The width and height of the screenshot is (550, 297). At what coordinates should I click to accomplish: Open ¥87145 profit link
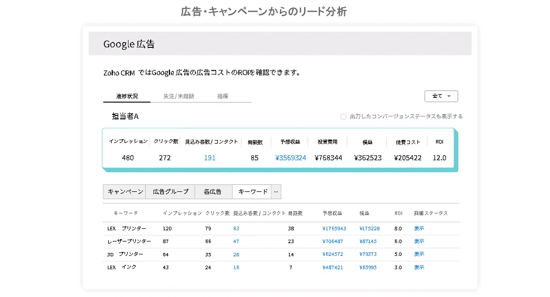pyautogui.click(x=368, y=241)
